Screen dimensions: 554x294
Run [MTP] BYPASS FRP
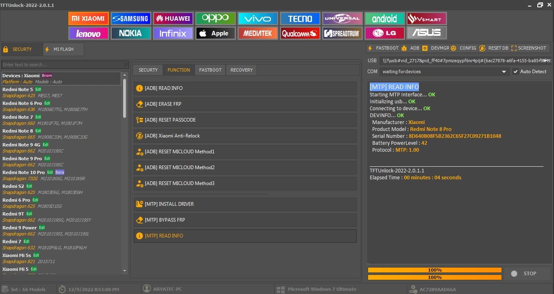[245, 220]
